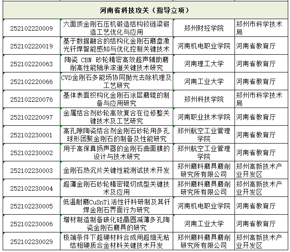Click 郑州磨料磨具磨削研究所有限公司 in row 252102230004
This screenshot has width=290, height=252.
[x=204, y=188]
